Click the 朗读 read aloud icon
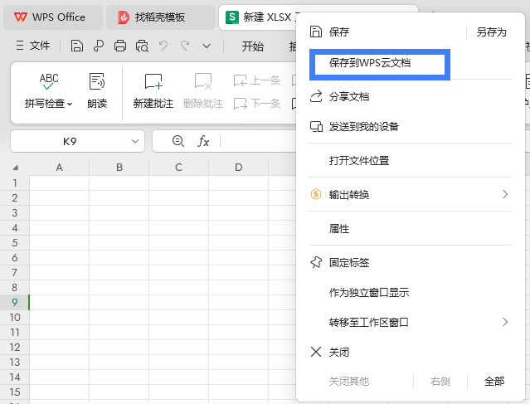This screenshot has height=404, width=530. [97, 81]
